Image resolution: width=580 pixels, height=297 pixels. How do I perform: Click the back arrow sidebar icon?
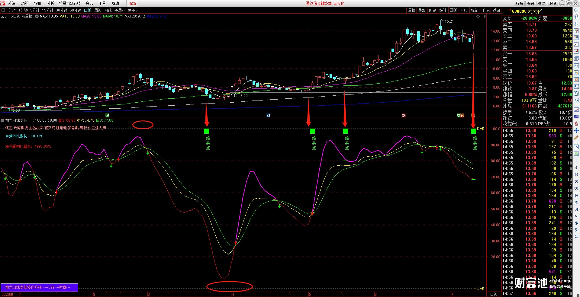pyautogui.click(x=576, y=10)
